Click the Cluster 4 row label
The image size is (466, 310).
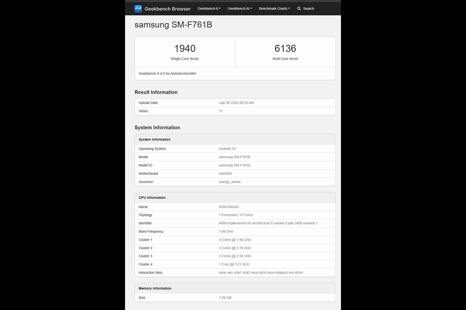145,265
